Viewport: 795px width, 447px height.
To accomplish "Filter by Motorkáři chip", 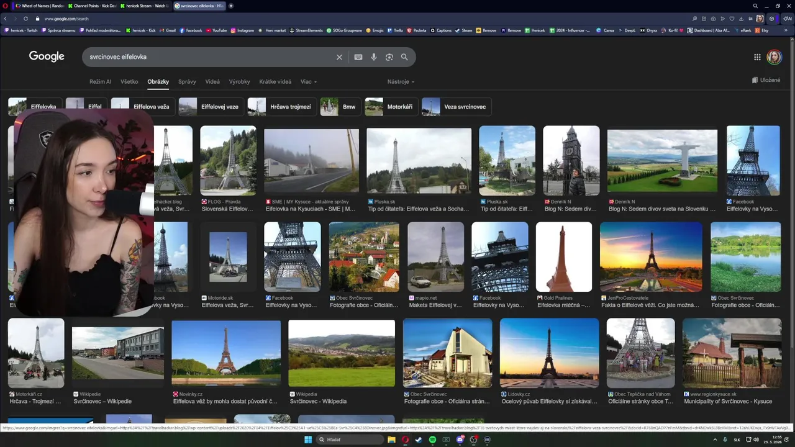I will click(x=391, y=107).
